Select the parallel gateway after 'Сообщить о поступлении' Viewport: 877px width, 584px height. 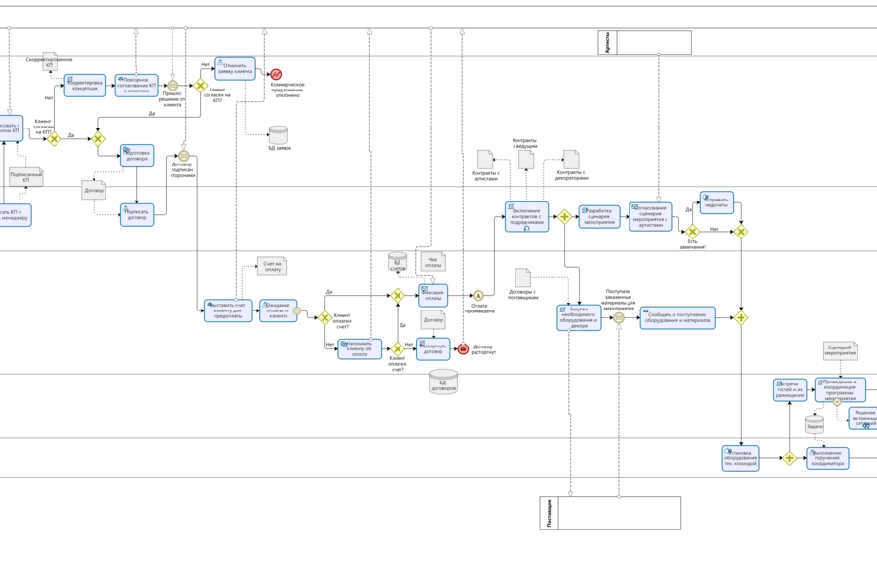point(741,318)
